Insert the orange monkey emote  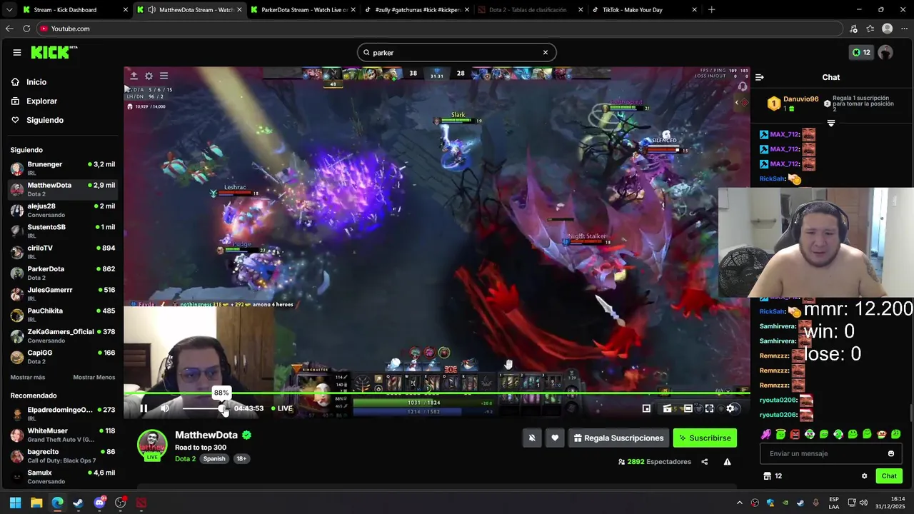(882, 434)
